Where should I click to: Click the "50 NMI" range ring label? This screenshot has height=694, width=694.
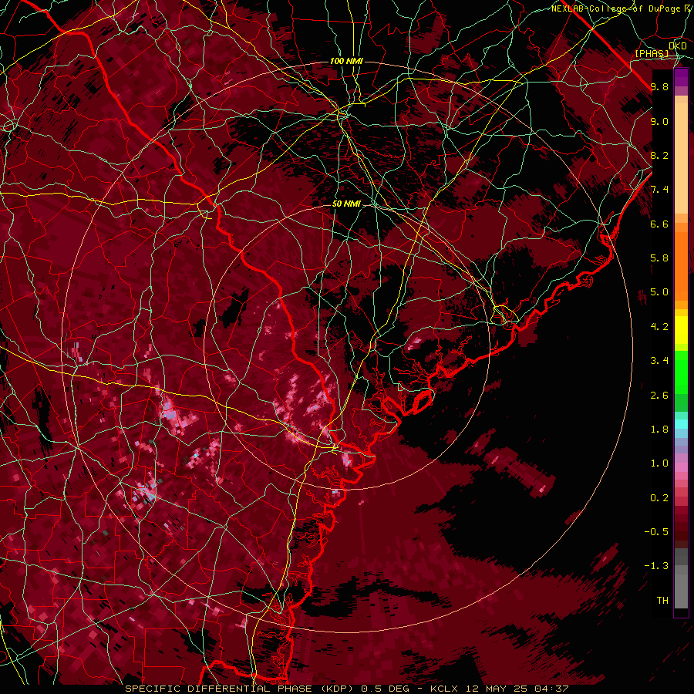pos(346,204)
